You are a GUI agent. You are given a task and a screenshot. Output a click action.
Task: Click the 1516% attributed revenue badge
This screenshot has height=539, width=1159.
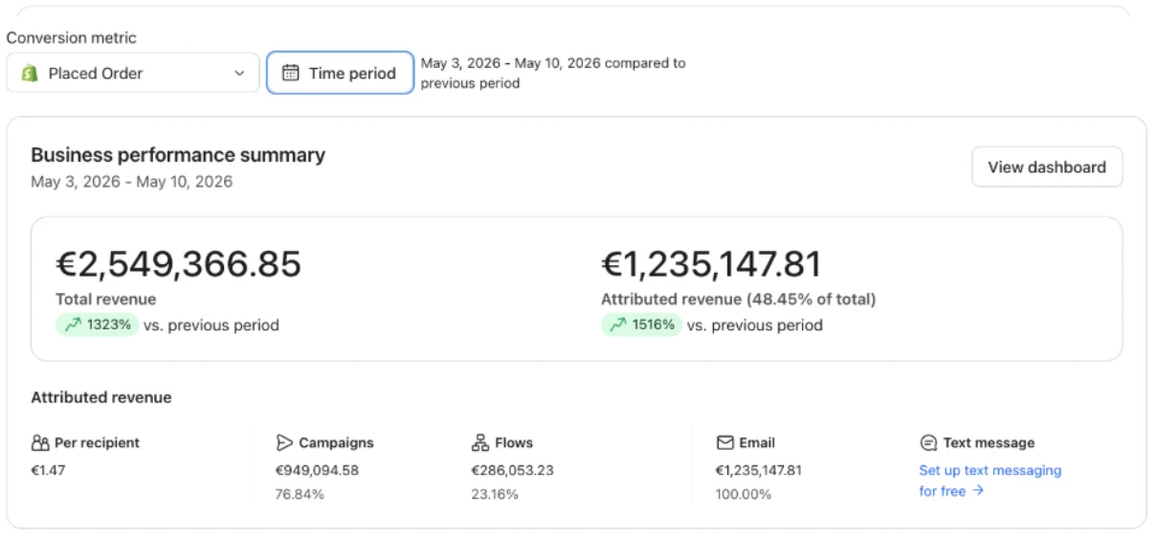pos(641,326)
